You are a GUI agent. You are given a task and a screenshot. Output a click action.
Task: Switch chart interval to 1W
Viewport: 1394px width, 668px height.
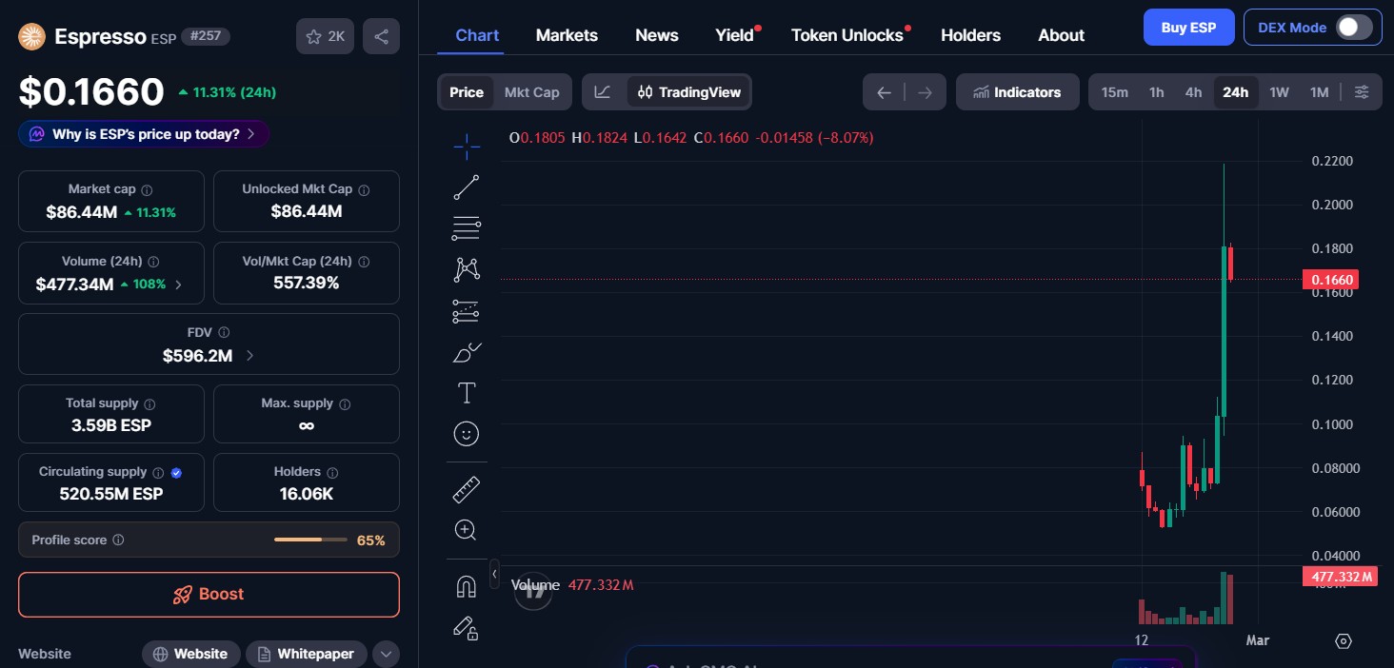pyautogui.click(x=1279, y=91)
